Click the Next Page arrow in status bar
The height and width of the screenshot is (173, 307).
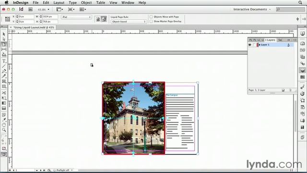(x=41, y=170)
